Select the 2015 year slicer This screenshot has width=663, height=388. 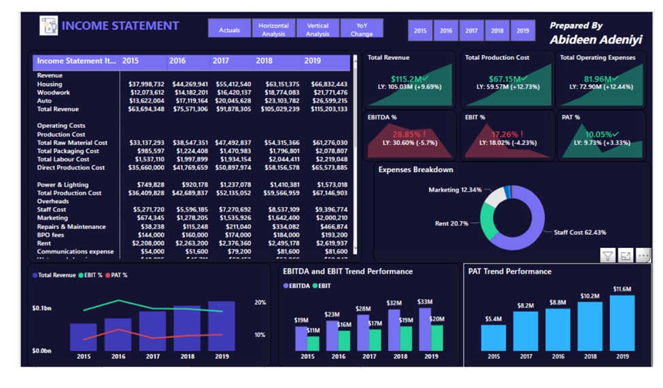coord(420,31)
